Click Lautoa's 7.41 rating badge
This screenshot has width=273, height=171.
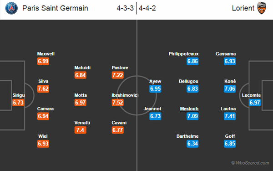coord(230,116)
